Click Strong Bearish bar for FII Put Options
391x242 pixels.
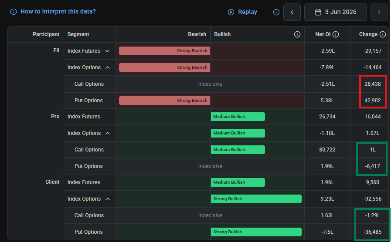(165, 101)
